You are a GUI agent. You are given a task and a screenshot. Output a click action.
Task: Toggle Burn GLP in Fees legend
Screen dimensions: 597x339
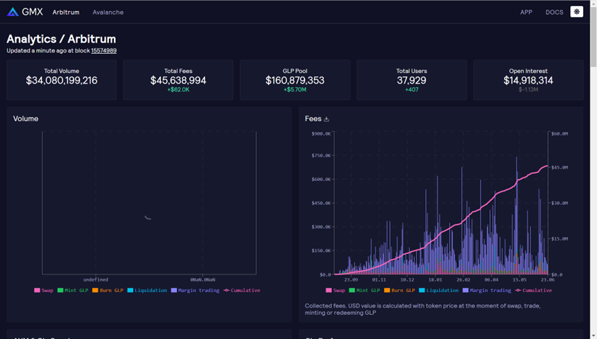point(400,290)
